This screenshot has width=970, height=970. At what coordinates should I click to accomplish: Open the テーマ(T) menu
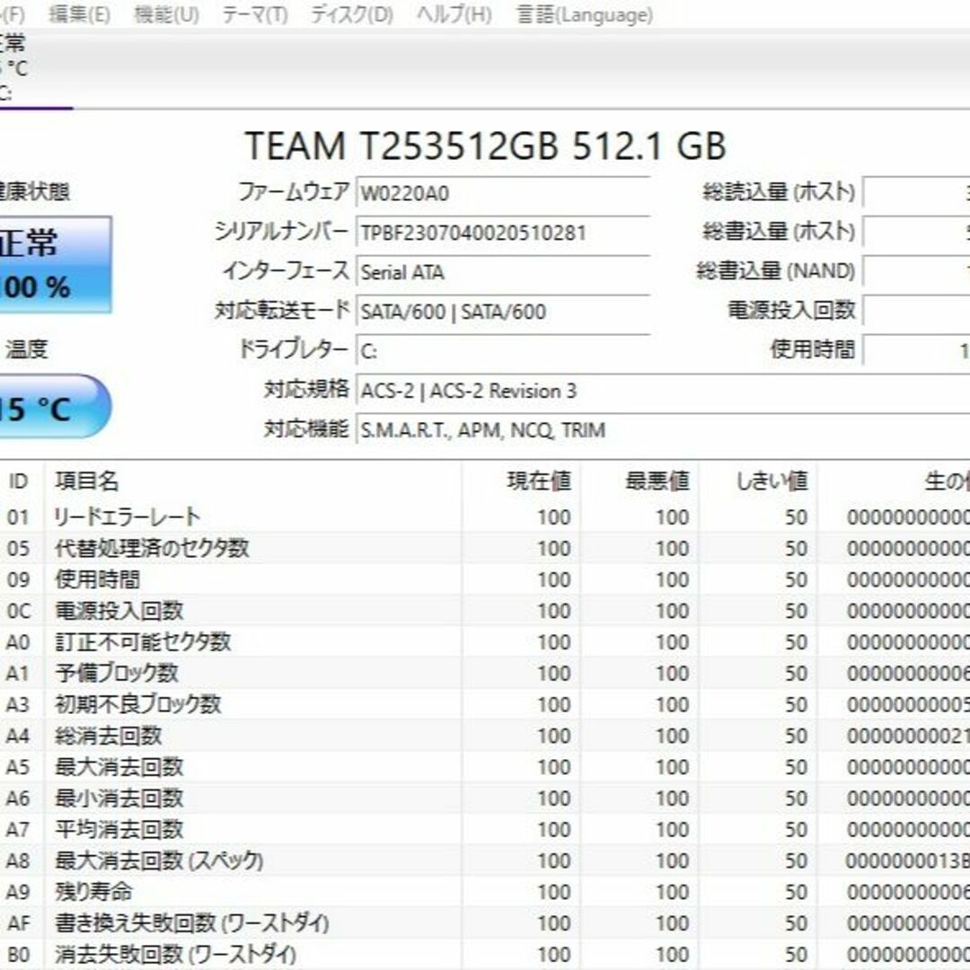coord(255,14)
